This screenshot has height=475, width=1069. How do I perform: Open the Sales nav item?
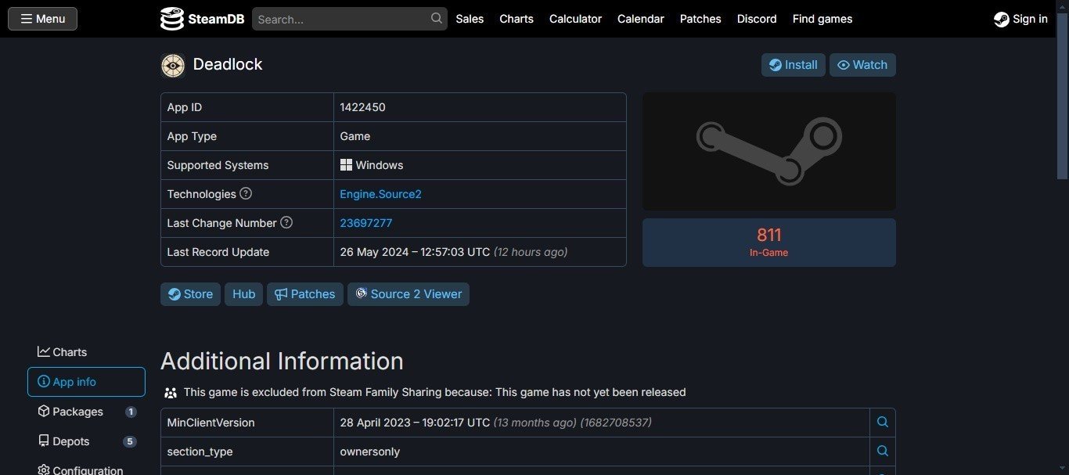click(x=470, y=19)
